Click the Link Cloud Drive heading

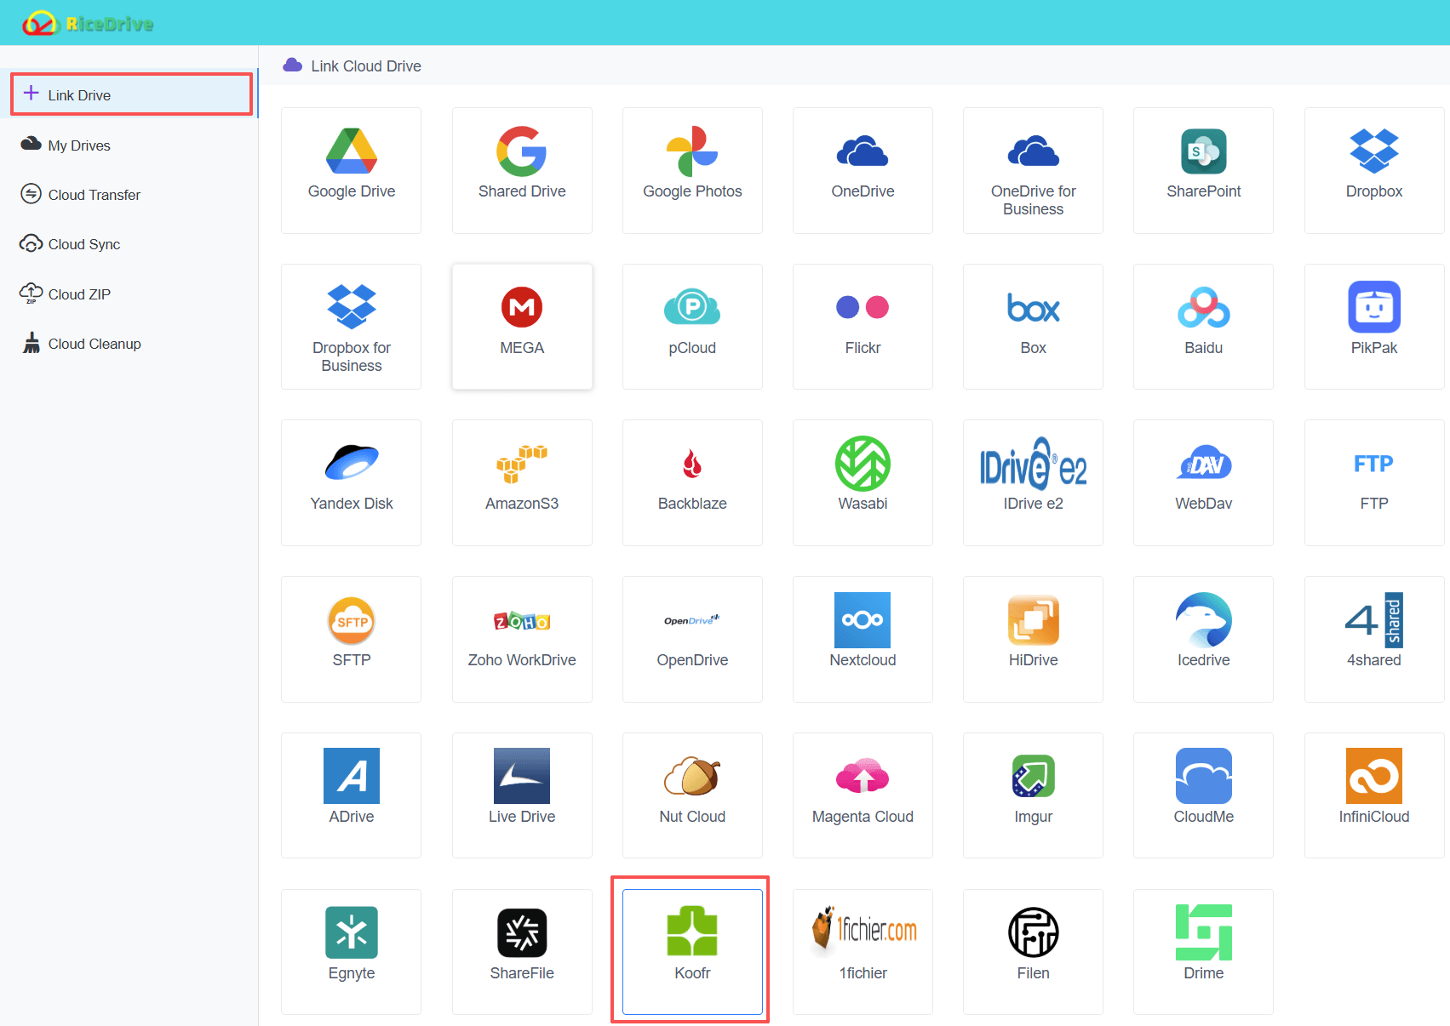point(366,66)
